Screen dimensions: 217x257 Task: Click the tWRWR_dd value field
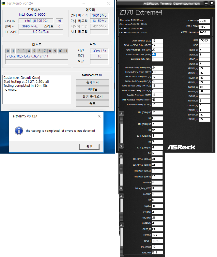tap(205, 120)
